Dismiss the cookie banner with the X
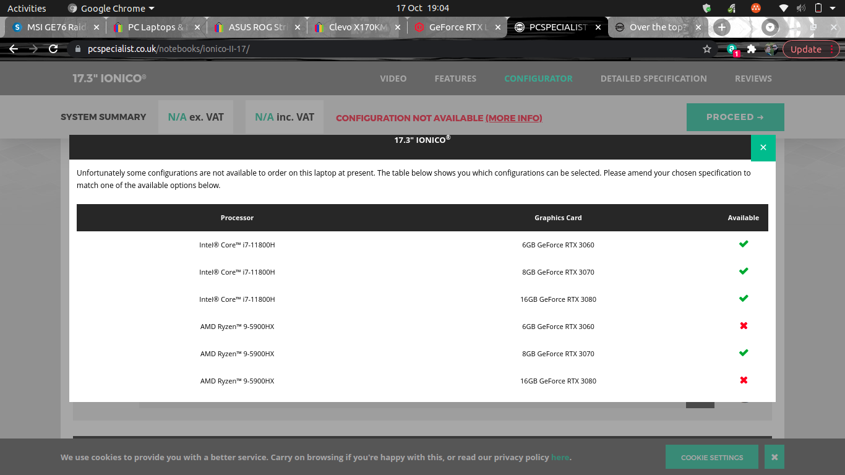Image resolution: width=845 pixels, height=475 pixels. click(774, 457)
